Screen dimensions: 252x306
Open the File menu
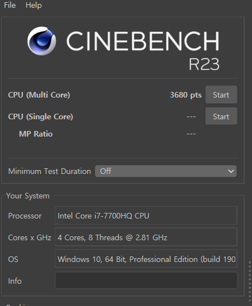10,5
